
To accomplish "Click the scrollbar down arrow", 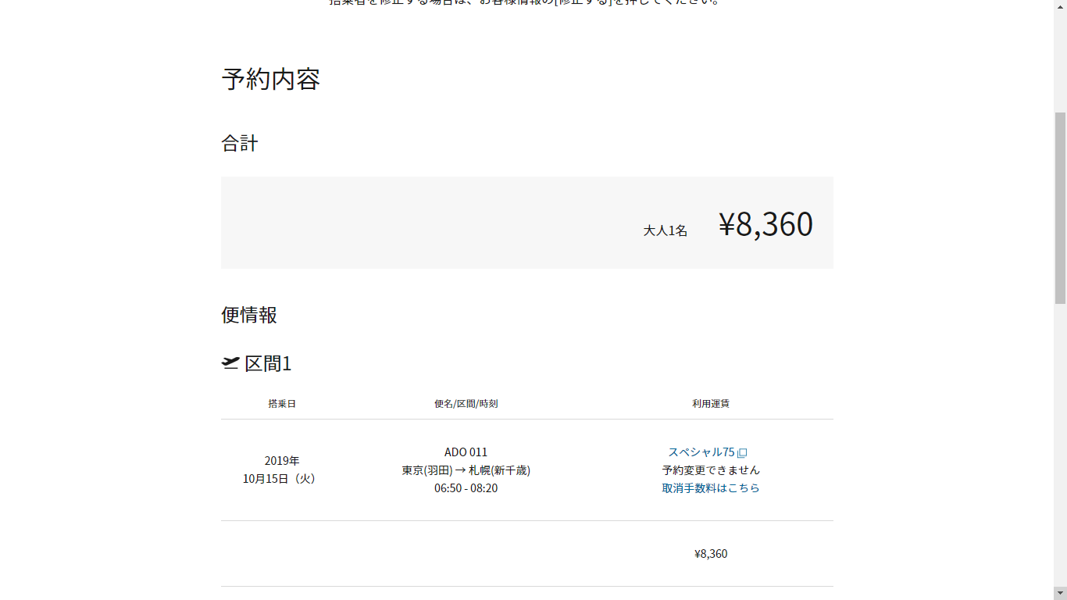I will tap(1060, 593).
